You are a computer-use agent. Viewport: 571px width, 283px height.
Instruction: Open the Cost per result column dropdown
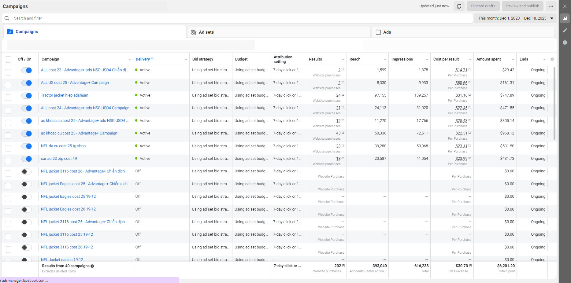tap(470, 60)
